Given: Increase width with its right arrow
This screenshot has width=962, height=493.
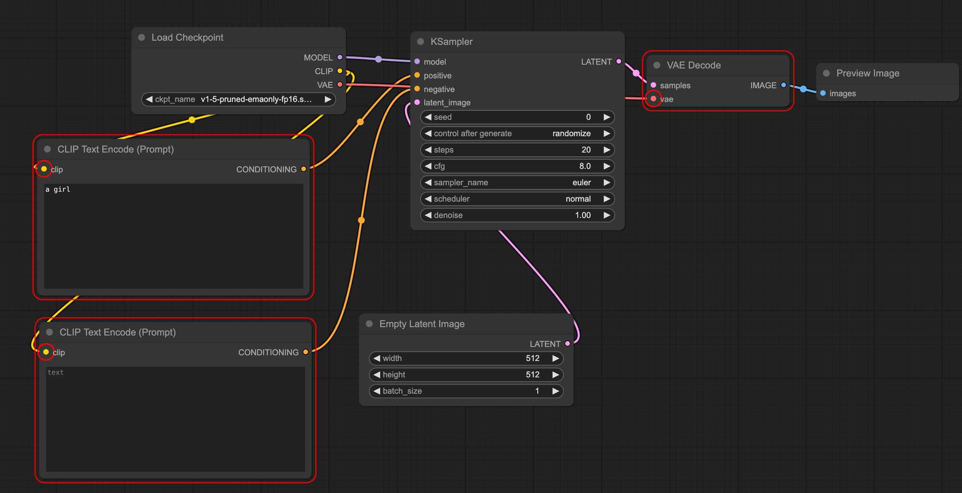Looking at the screenshot, I should click(556, 358).
